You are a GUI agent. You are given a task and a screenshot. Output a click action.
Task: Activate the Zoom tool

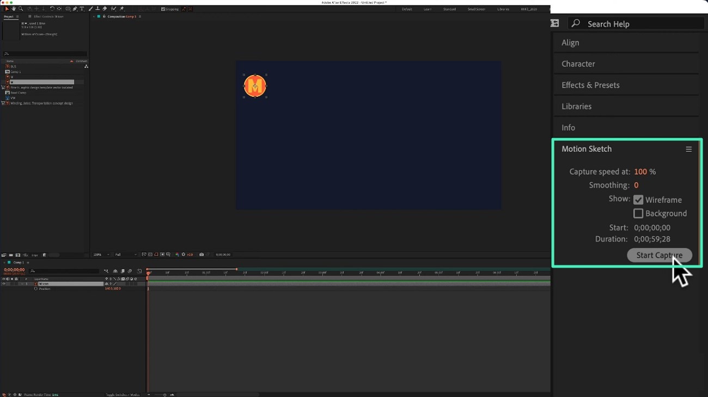tap(21, 9)
